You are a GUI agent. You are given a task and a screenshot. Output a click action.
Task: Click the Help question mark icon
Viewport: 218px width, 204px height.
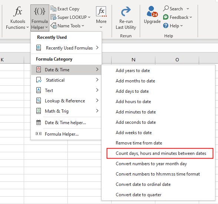coord(166,25)
